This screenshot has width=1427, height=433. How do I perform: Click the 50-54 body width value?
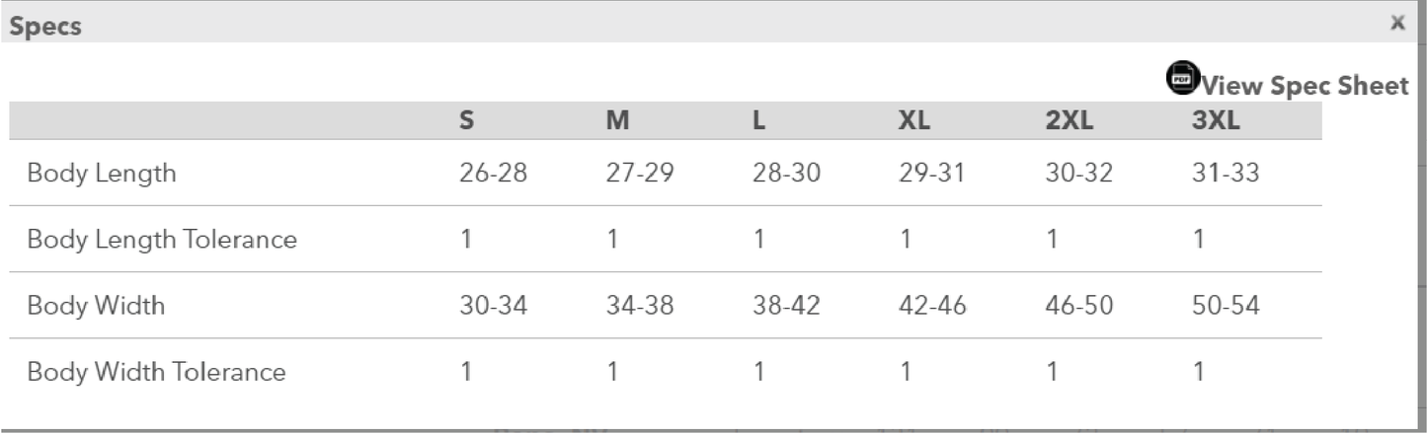click(x=1226, y=306)
